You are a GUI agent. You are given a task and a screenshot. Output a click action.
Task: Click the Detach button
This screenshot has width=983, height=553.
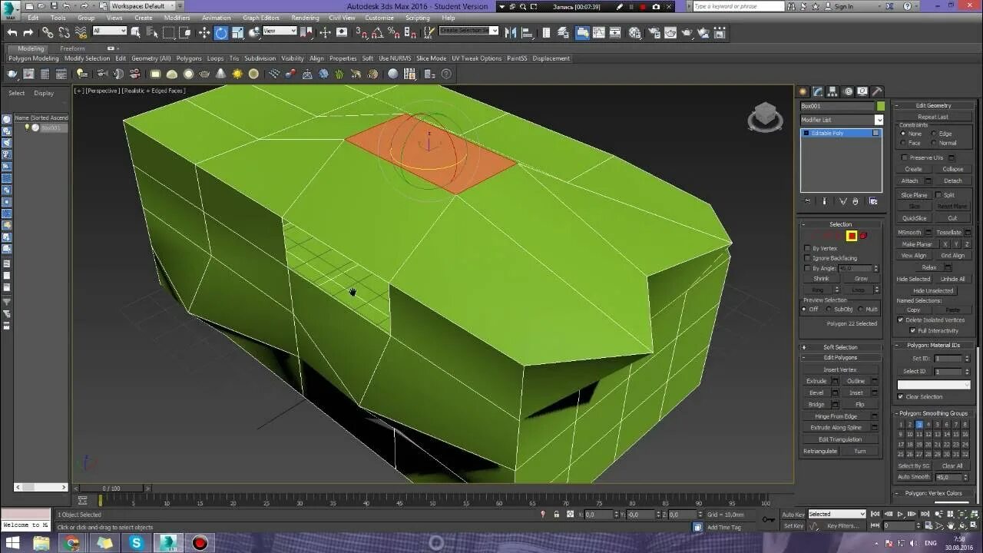click(x=952, y=180)
